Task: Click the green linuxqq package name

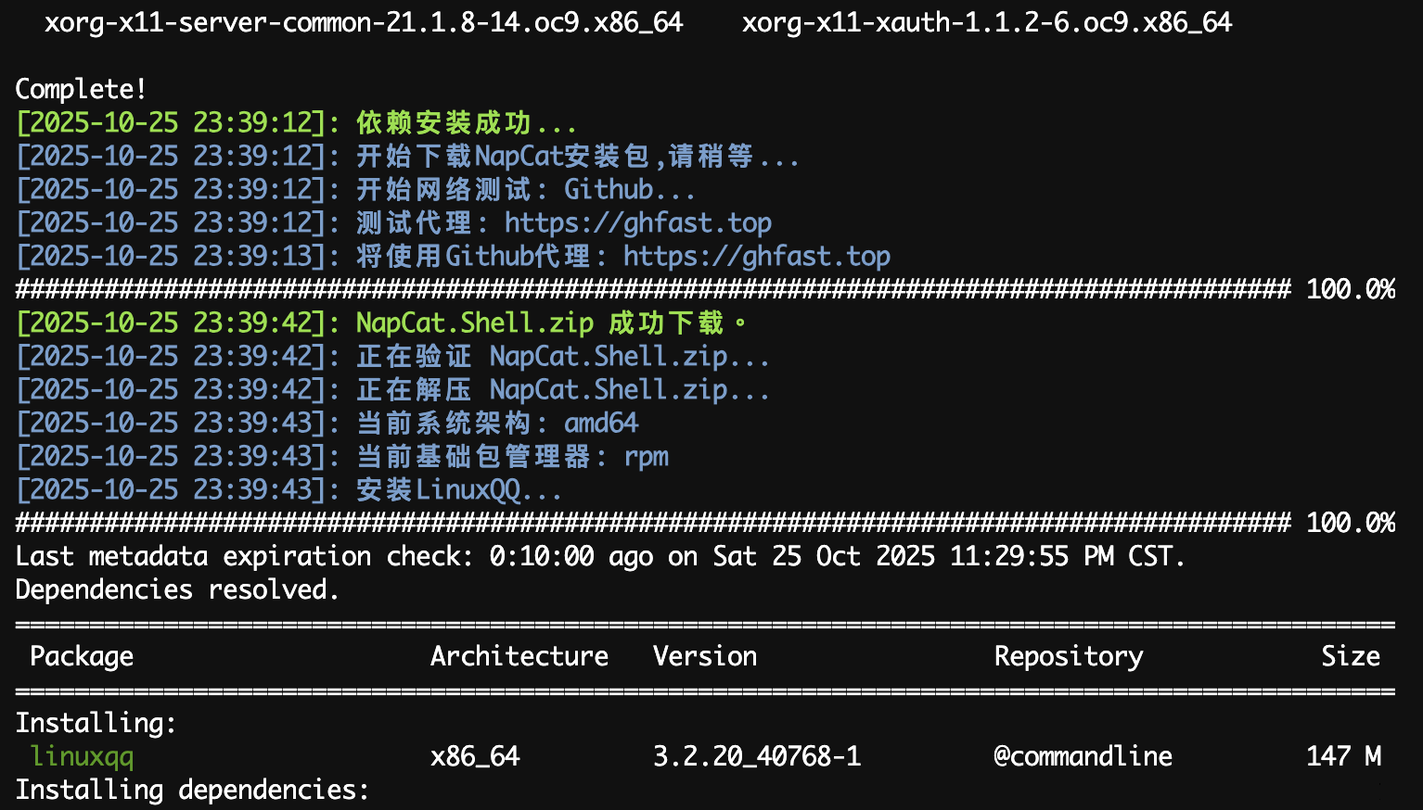Action: tap(83, 756)
